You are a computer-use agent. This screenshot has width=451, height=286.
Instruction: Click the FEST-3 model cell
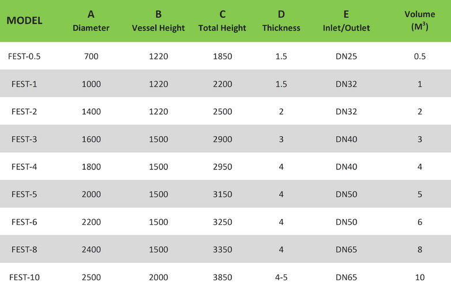[24, 139]
